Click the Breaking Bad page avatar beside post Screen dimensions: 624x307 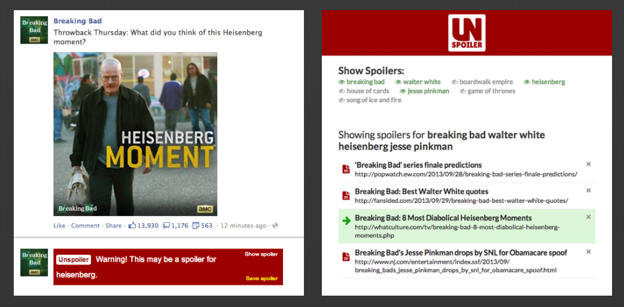(34, 30)
